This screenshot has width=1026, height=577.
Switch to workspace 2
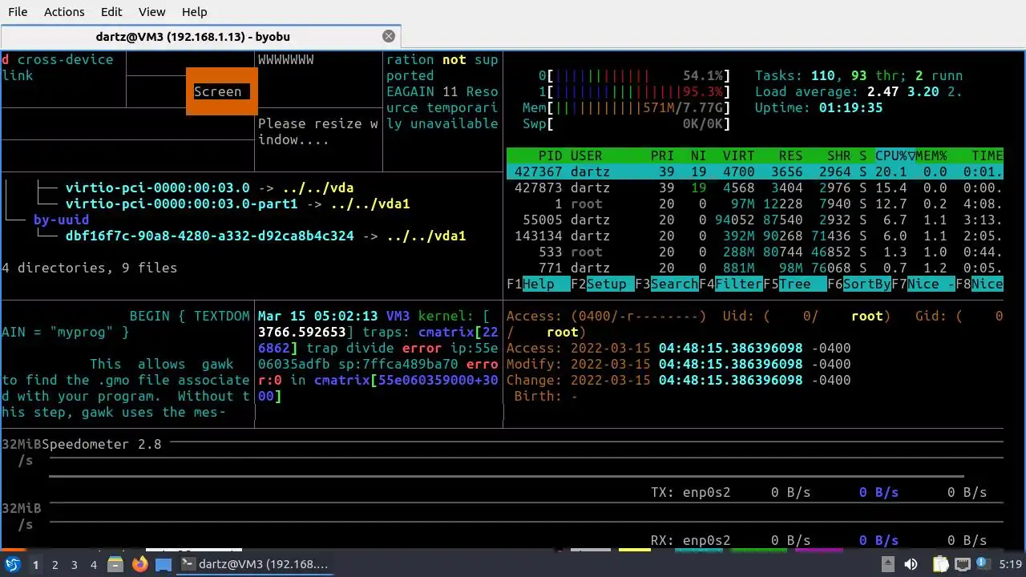55,565
